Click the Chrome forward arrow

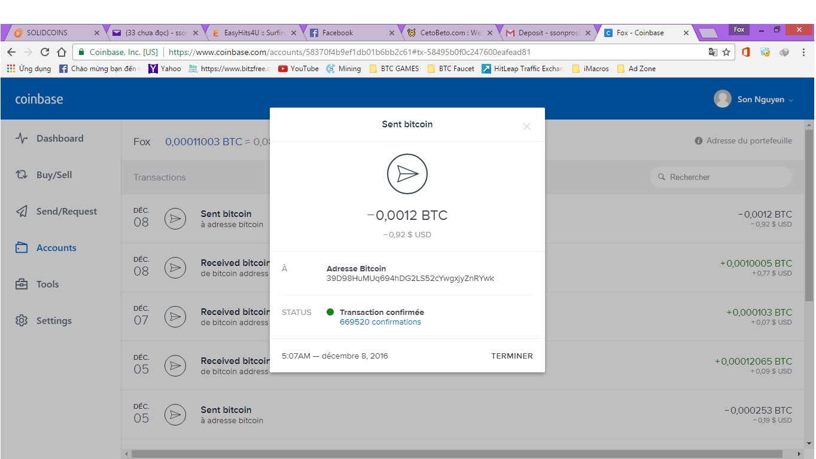click(28, 52)
